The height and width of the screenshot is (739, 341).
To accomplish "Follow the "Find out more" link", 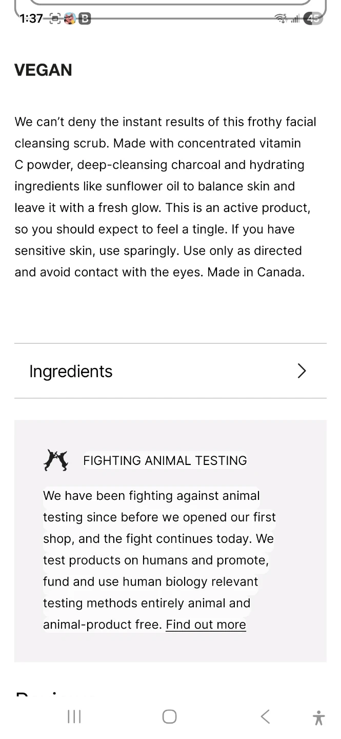I will click(206, 625).
